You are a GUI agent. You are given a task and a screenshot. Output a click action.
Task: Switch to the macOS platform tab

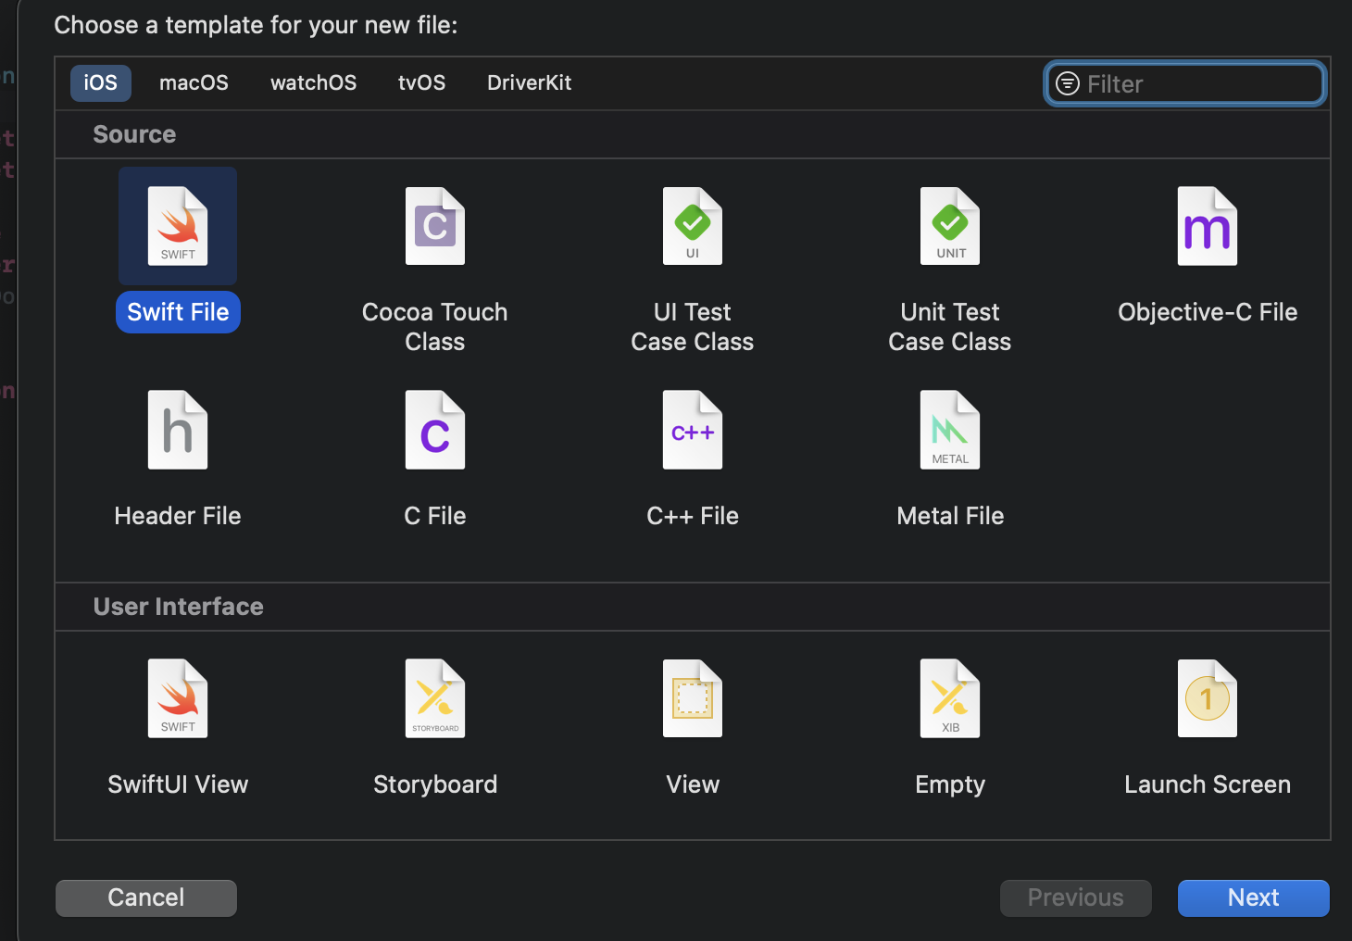pyautogui.click(x=194, y=82)
